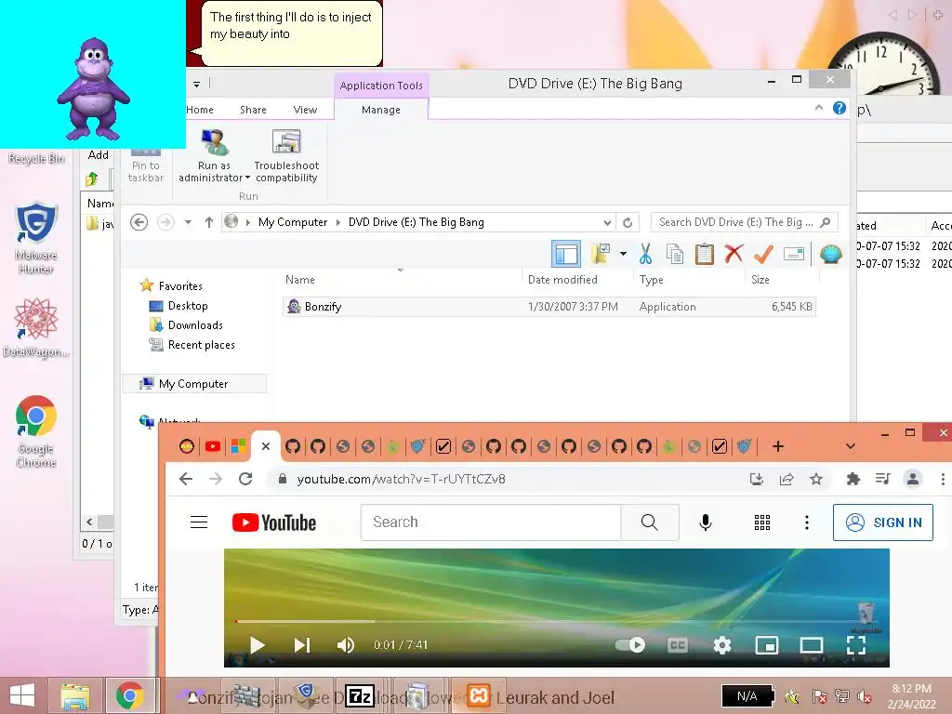Click the YouTube search box
Screen dimensions: 952x714
491,522
